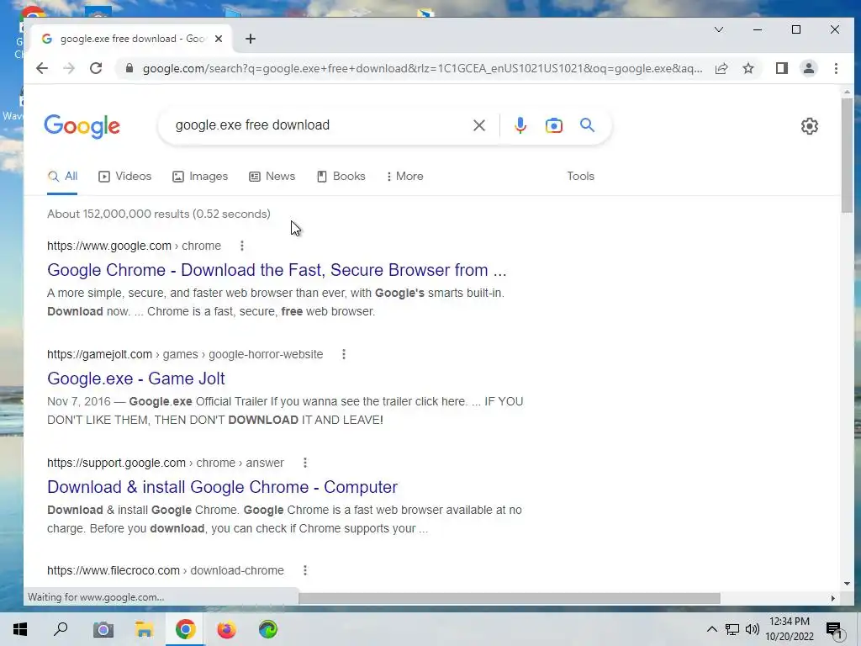Click the gamejolt.com breadcrumb URL

(x=185, y=354)
